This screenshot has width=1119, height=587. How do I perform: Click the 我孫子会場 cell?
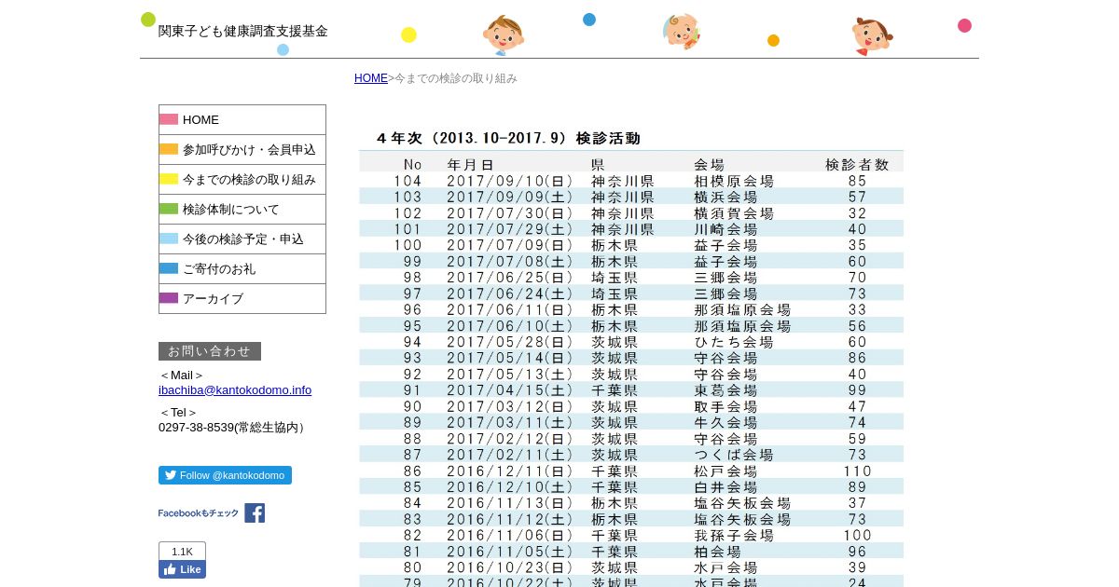(734, 536)
